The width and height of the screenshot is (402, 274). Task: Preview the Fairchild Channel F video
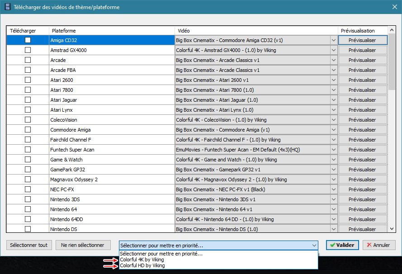point(363,140)
